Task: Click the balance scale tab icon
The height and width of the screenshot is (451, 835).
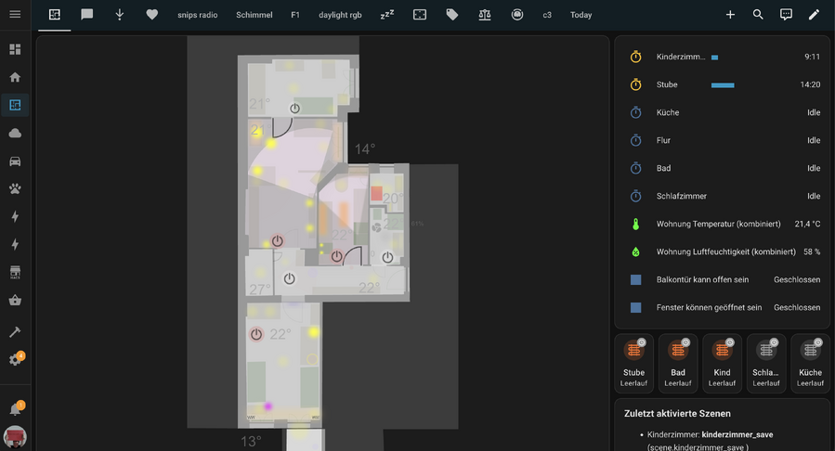Action: tap(485, 15)
